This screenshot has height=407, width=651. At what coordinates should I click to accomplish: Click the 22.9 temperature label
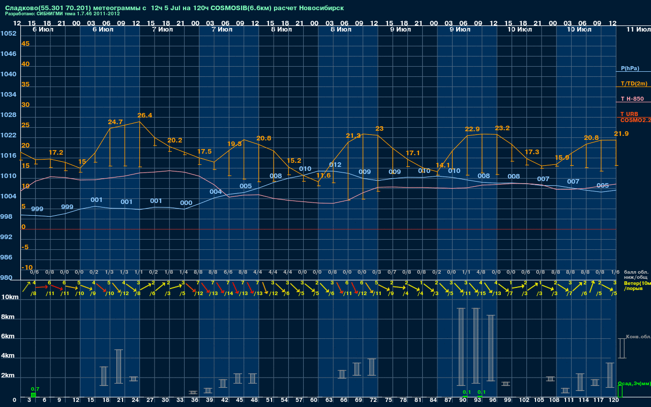(x=472, y=129)
